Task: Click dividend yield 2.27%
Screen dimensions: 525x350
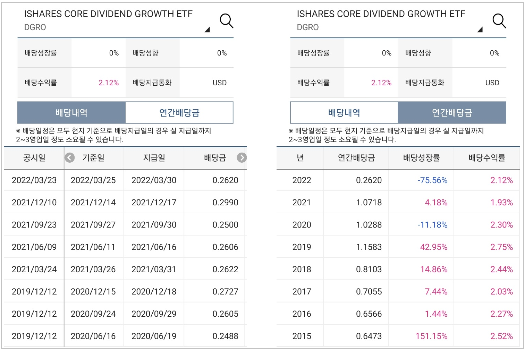Action: [501, 314]
